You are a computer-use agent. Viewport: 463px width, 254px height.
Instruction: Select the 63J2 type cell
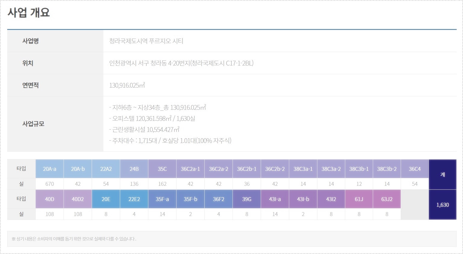pos(387,199)
